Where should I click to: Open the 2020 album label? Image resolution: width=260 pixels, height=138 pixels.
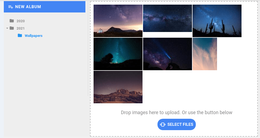pyautogui.click(x=21, y=21)
